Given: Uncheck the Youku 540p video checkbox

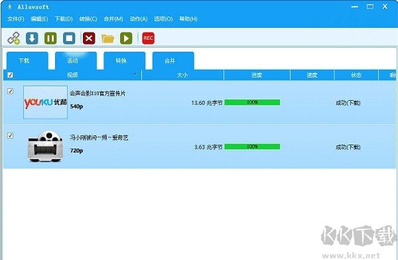Looking at the screenshot, I should [x=10, y=91].
